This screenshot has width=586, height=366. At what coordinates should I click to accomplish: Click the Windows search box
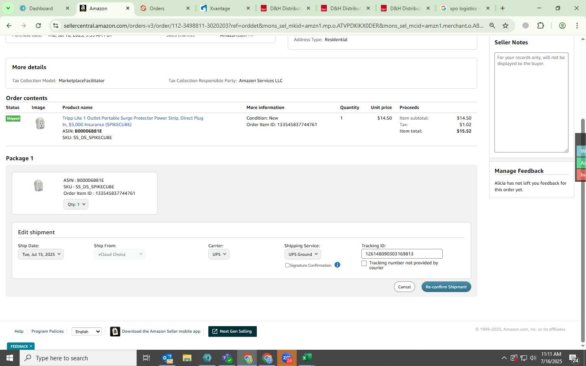(78, 358)
